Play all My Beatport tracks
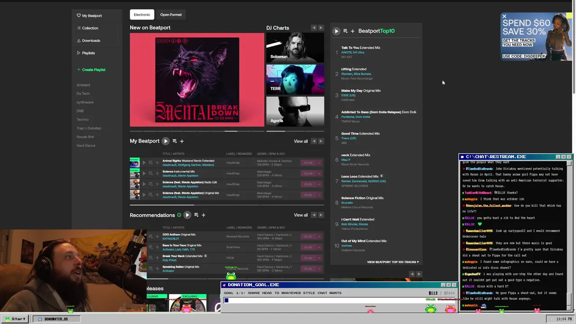Screen dimensions: 576x324 [x=166, y=141]
